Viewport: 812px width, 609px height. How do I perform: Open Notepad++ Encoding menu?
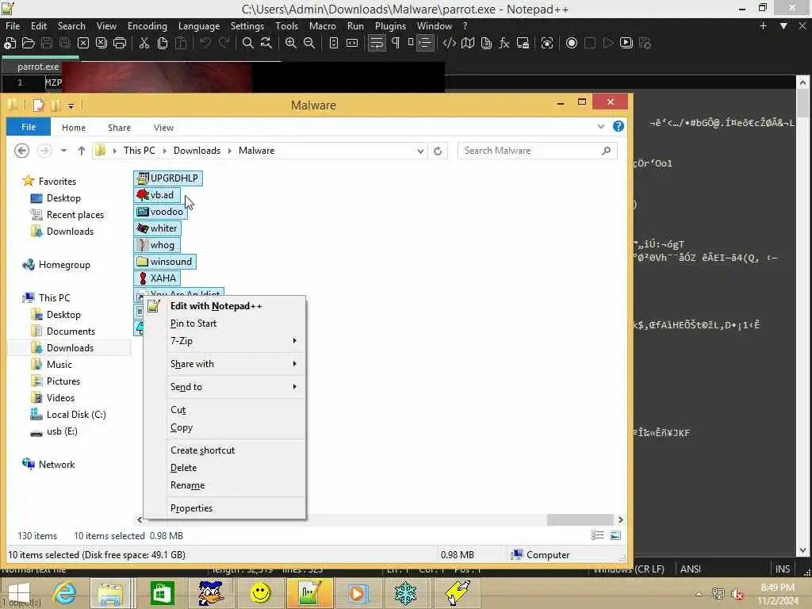tap(147, 26)
